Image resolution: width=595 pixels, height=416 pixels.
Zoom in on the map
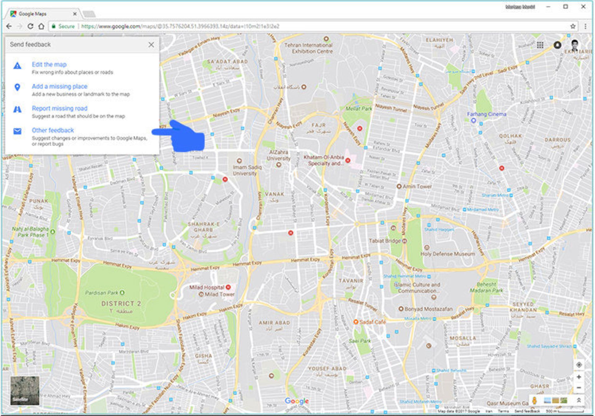point(579,377)
